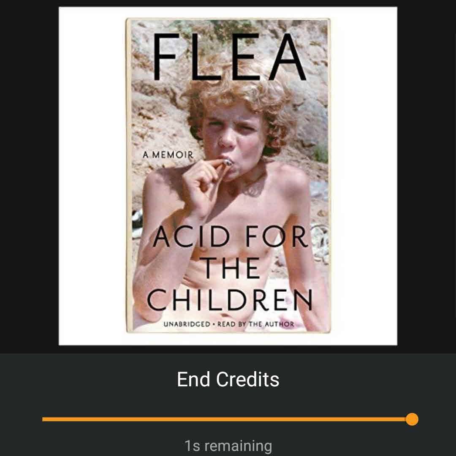The width and height of the screenshot is (456, 456).
Task: Click the 1s remaining time label
Action: coord(228,446)
